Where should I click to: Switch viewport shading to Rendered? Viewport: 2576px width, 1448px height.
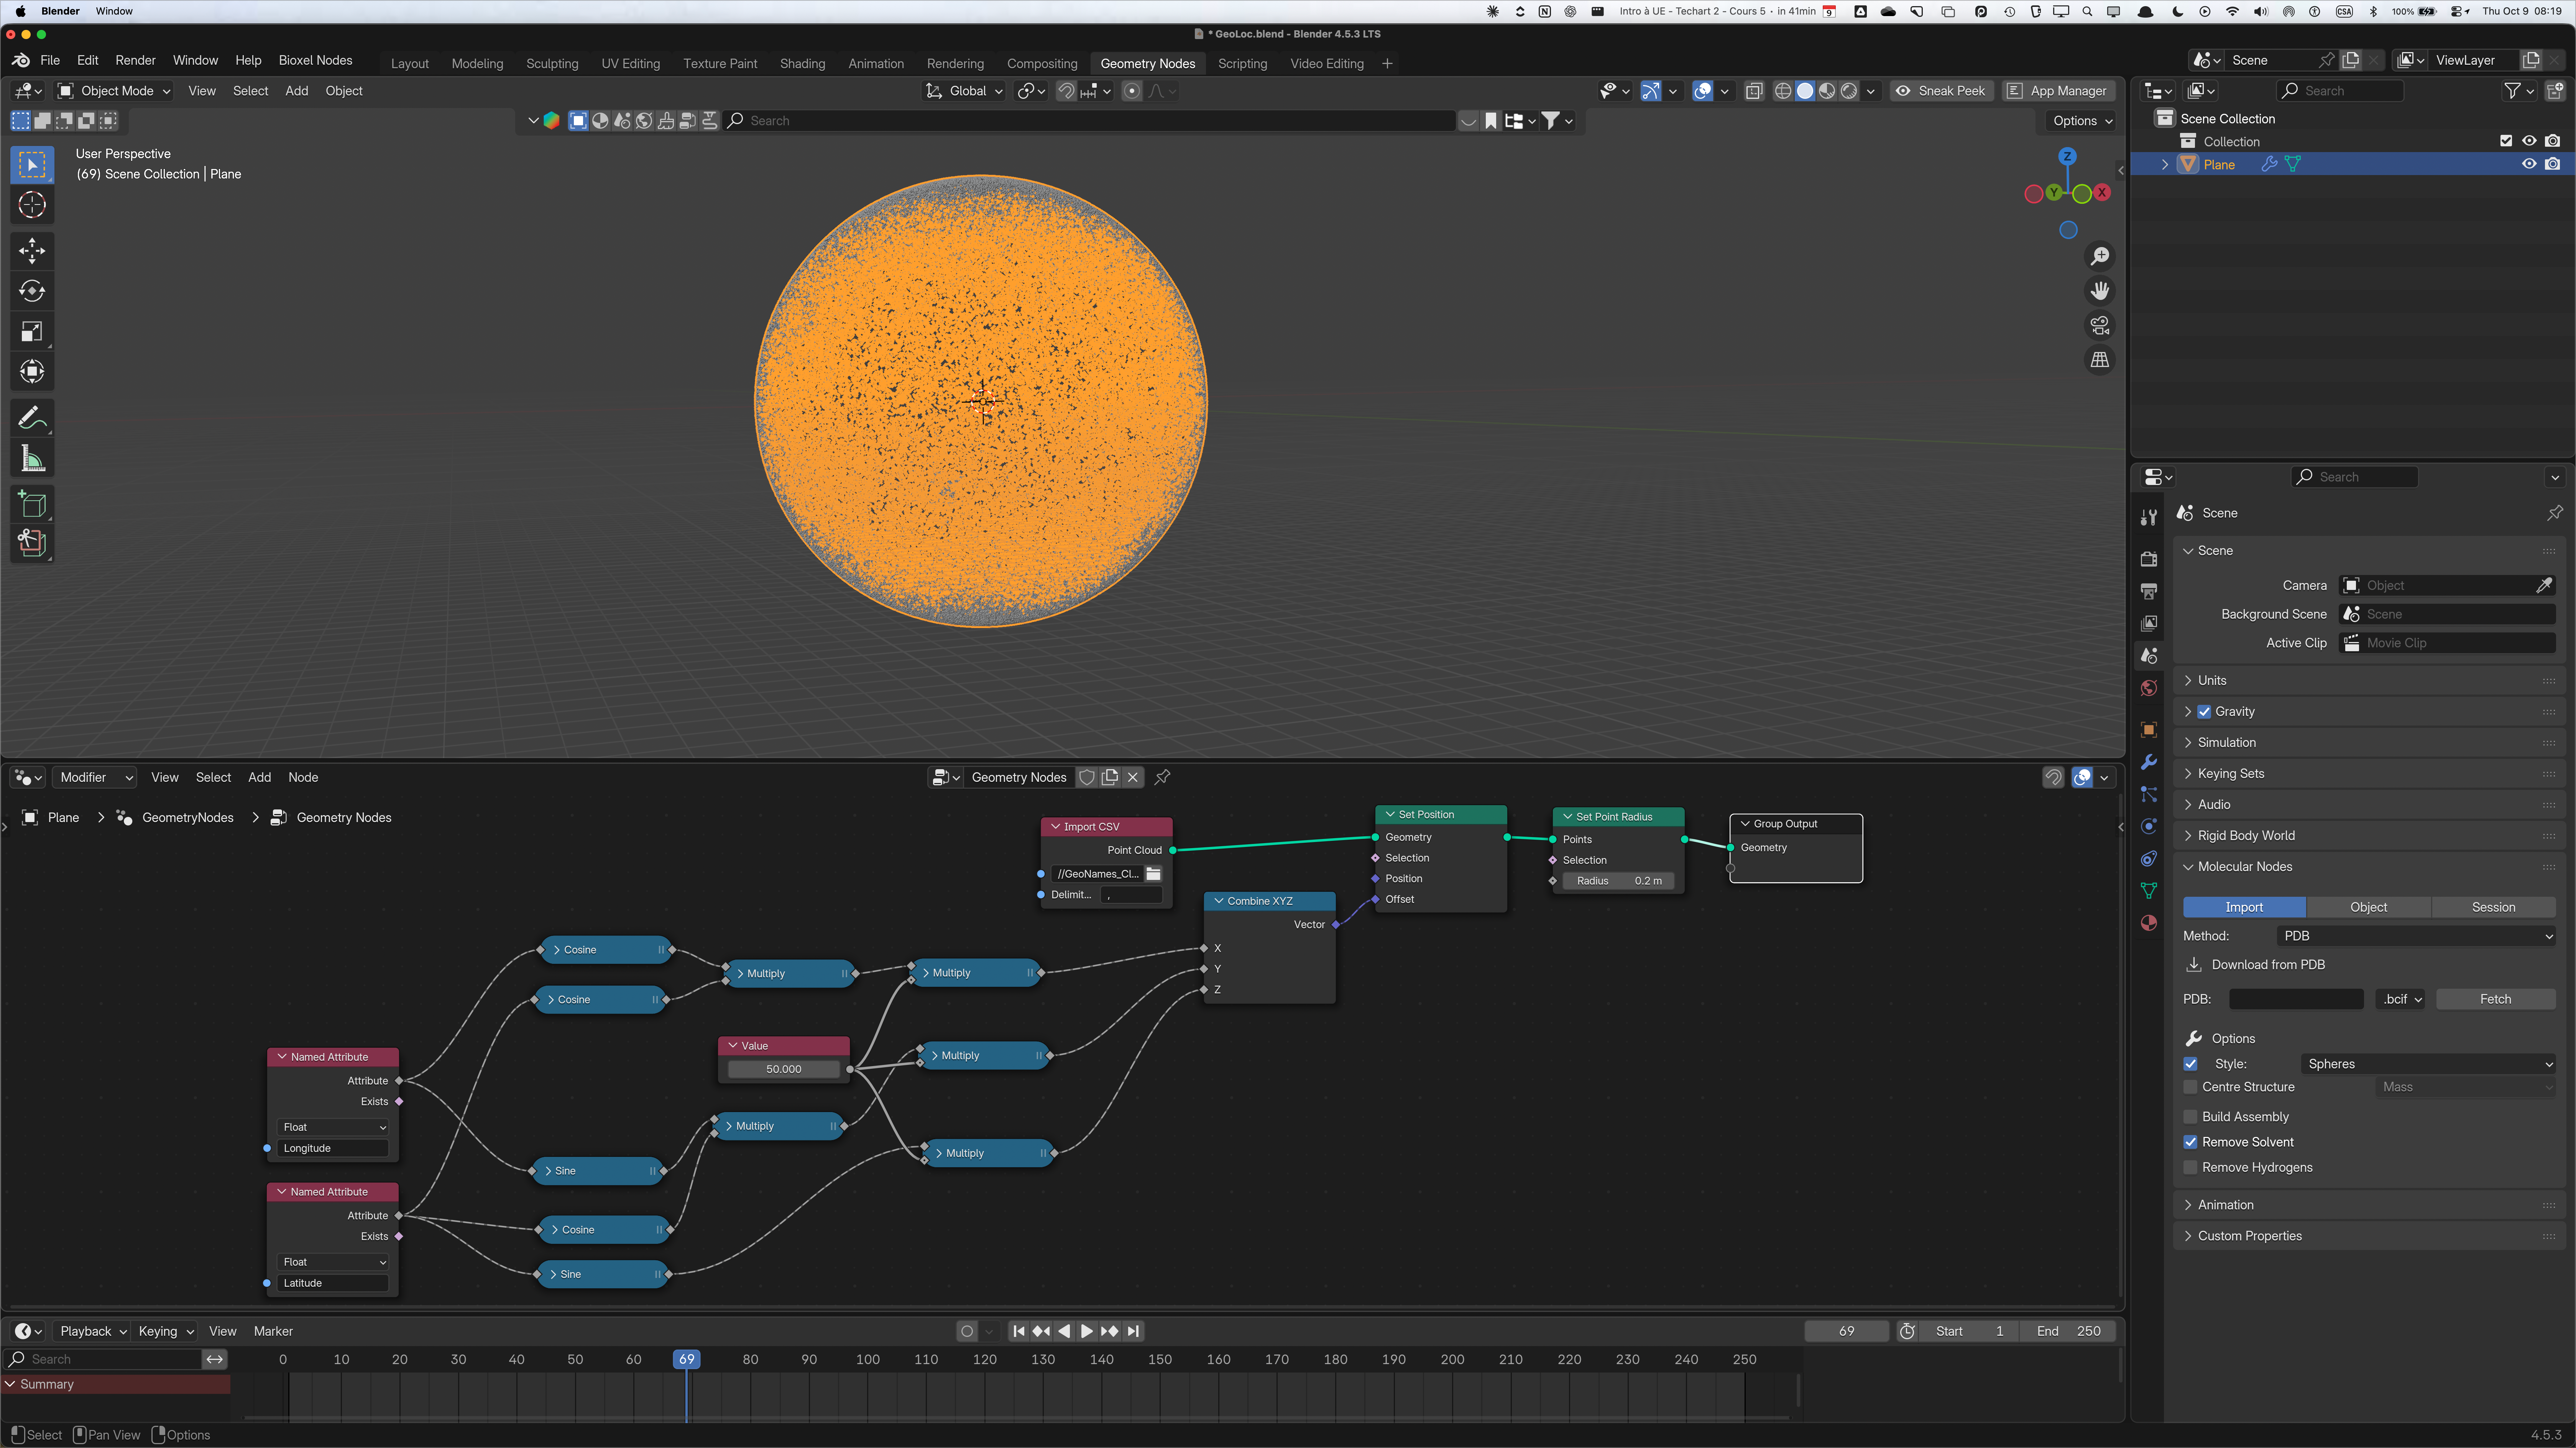1849,91
